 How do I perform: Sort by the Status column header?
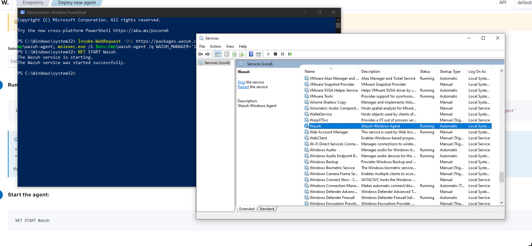click(428, 71)
